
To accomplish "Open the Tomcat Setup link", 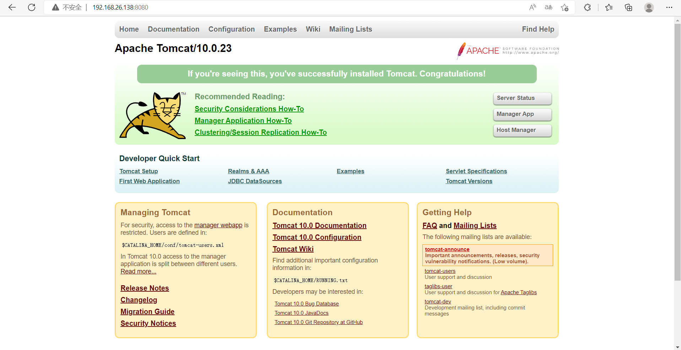I will (x=139, y=171).
